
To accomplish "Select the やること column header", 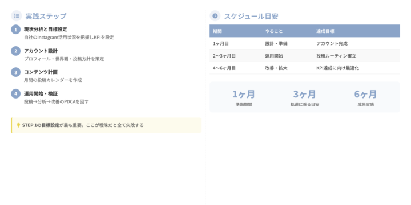I will 273,31.
